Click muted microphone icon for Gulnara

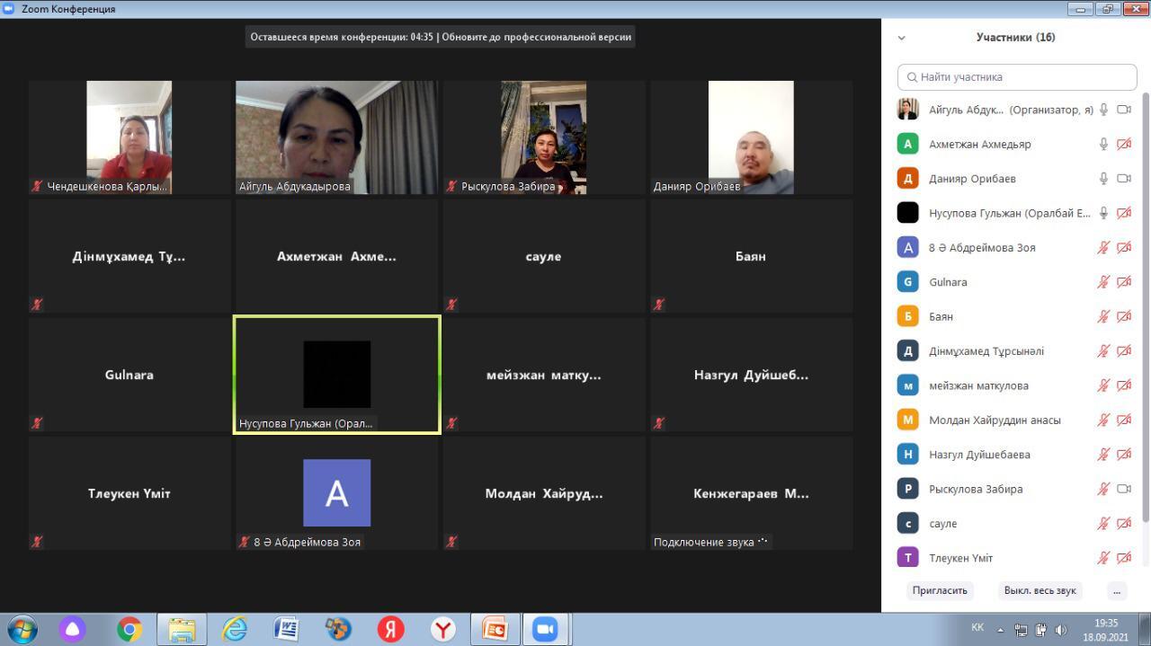(x=1103, y=282)
